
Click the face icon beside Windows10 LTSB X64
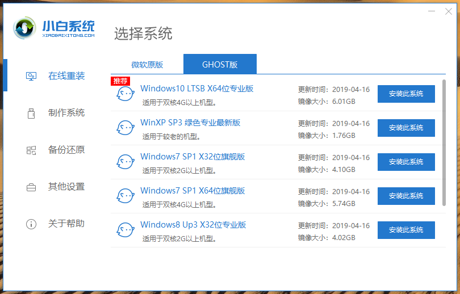tap(125, 94)
